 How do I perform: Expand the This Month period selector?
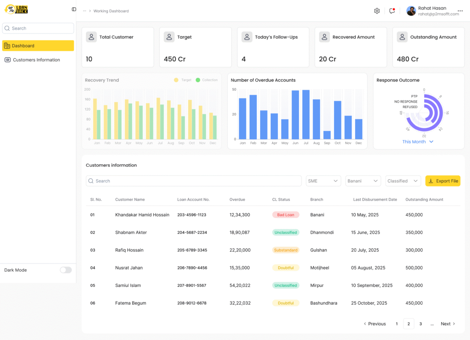(418, 142)
